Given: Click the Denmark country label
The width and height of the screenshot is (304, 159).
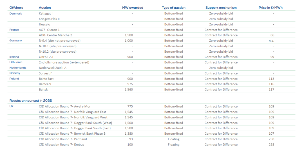Looking at the screenshot, I should pyautogui.click(x=16, y=13).
